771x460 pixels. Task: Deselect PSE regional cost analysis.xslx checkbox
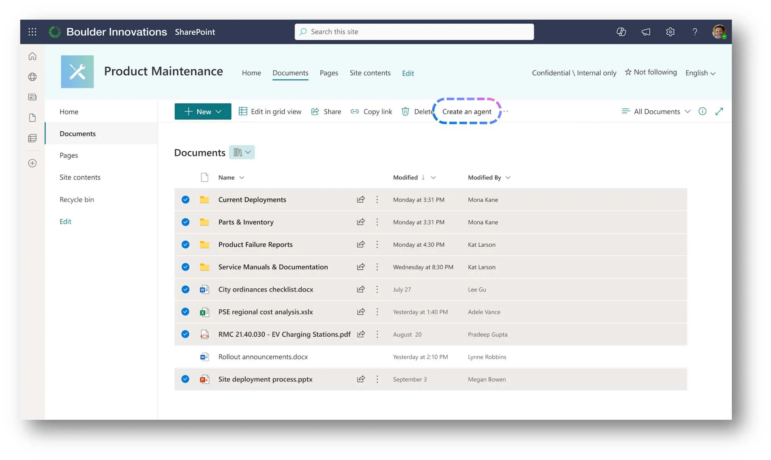185,312
